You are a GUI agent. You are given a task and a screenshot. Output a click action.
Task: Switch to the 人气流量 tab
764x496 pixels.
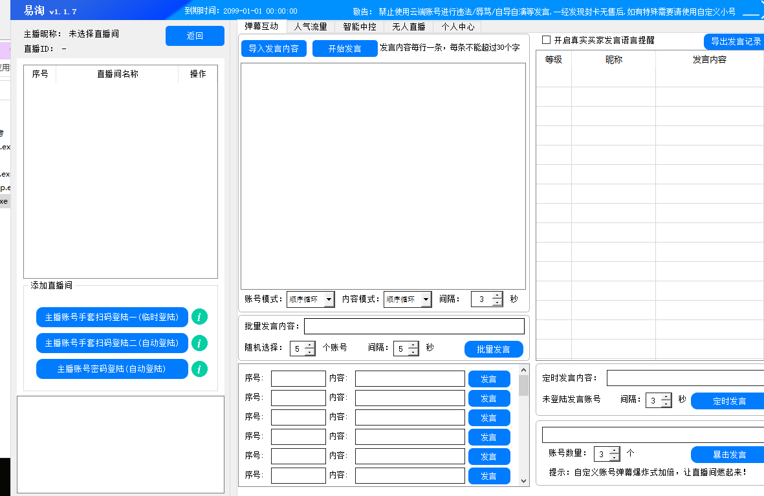pos(311,27)
